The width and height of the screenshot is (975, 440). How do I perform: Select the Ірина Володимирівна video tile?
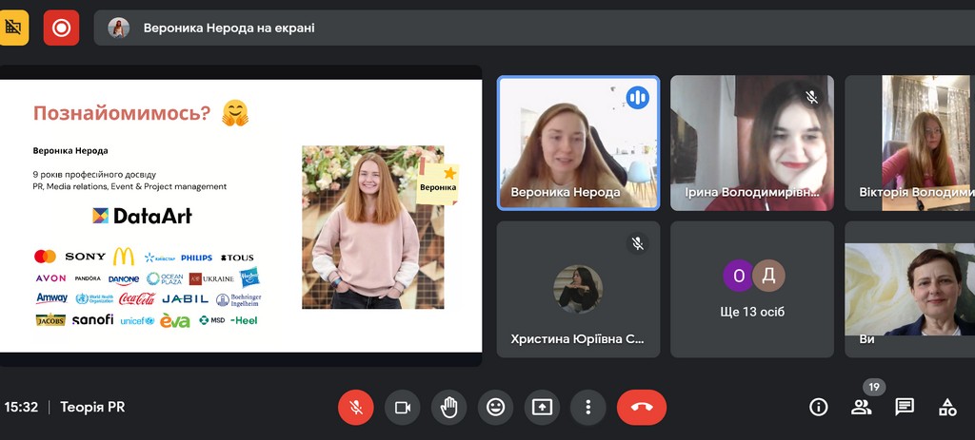(751, 143)
